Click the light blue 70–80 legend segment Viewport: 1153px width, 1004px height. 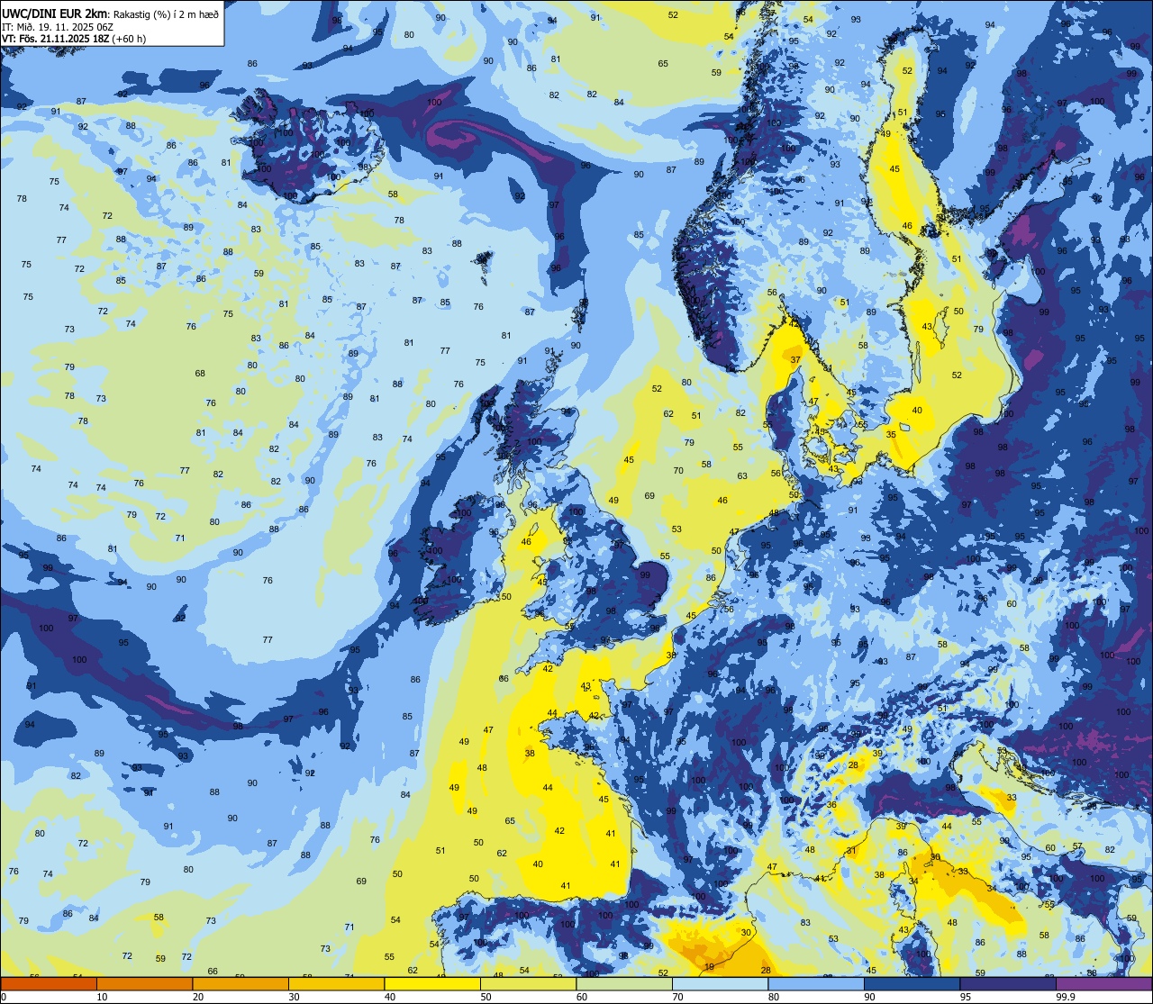(720, 983)
